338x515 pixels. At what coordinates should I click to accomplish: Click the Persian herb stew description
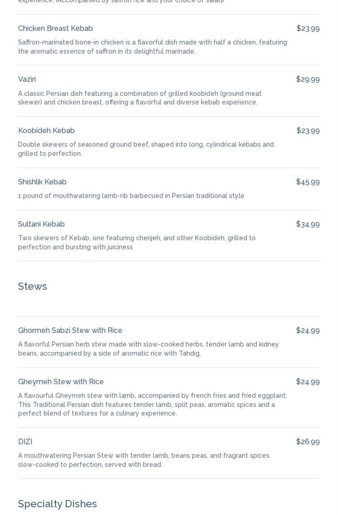(148, 349)
